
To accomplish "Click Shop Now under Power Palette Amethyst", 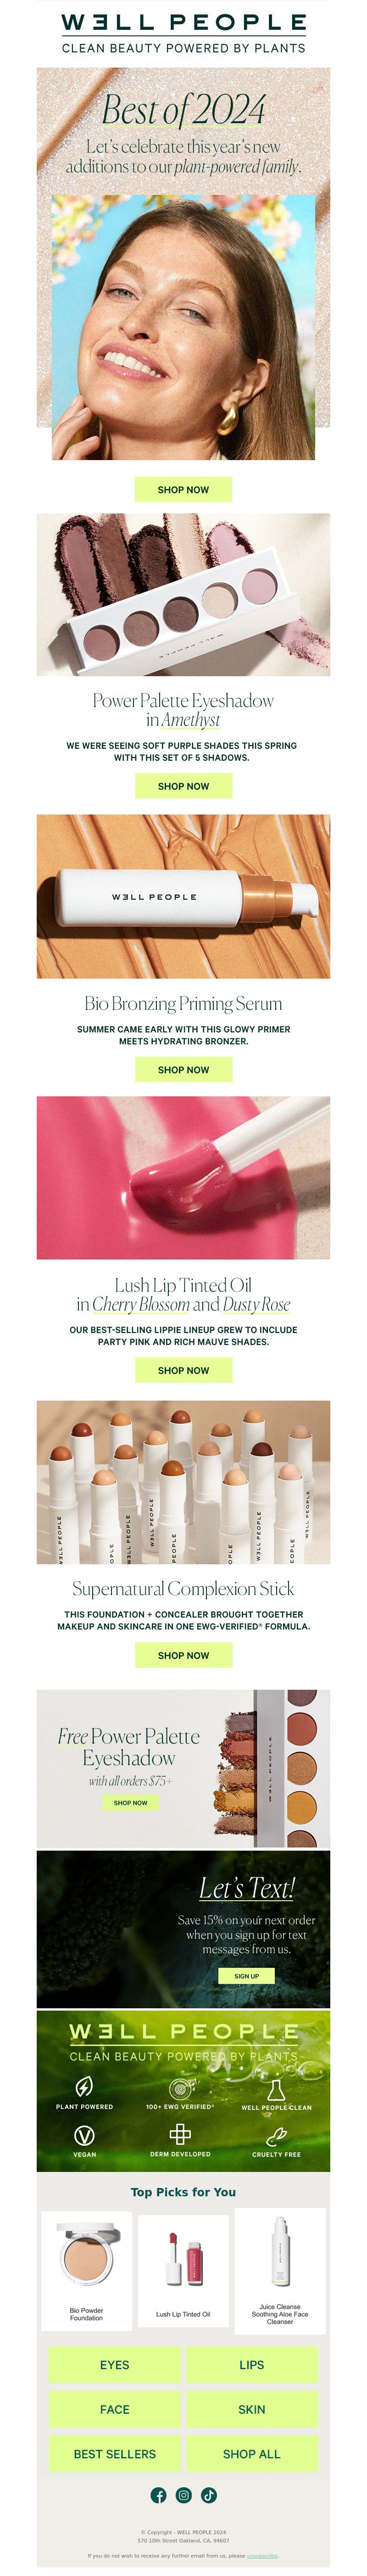I will tap(183, 786).
